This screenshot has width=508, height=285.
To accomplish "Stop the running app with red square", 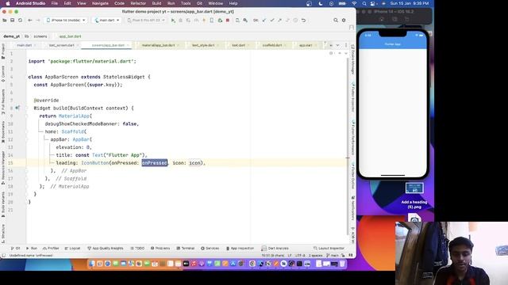I will [228, 20].
